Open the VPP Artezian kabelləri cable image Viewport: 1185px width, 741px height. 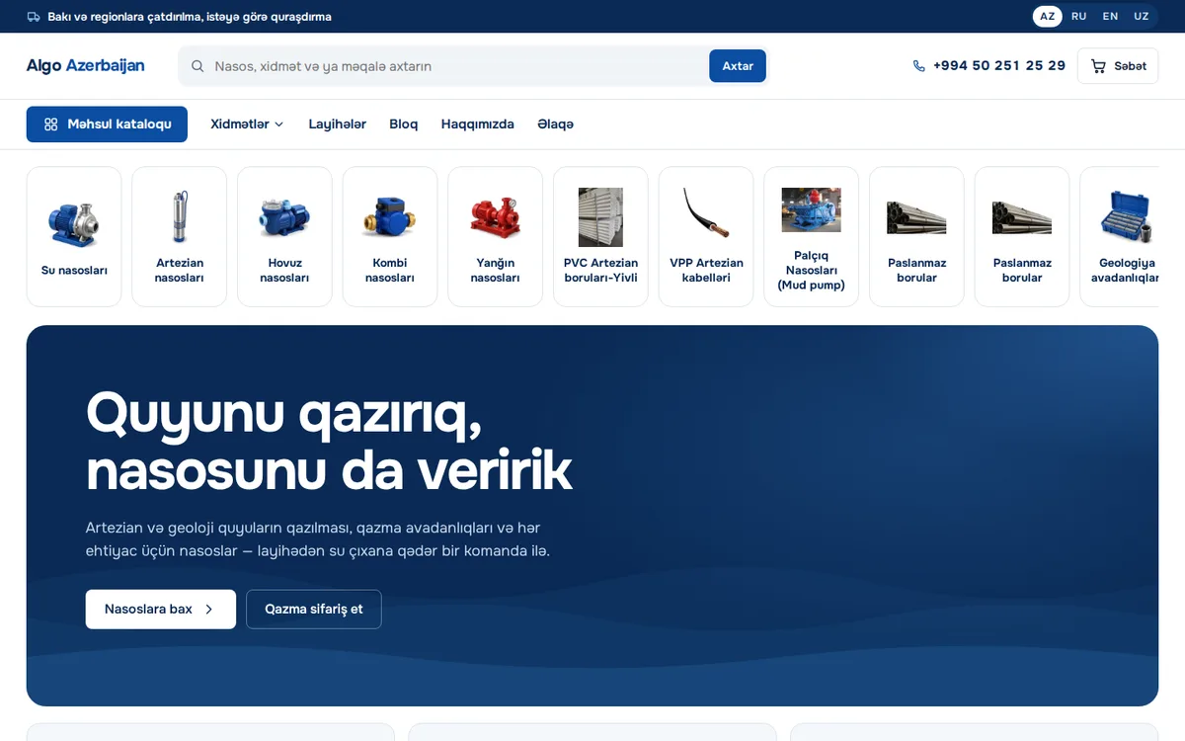tap(706, 213)
